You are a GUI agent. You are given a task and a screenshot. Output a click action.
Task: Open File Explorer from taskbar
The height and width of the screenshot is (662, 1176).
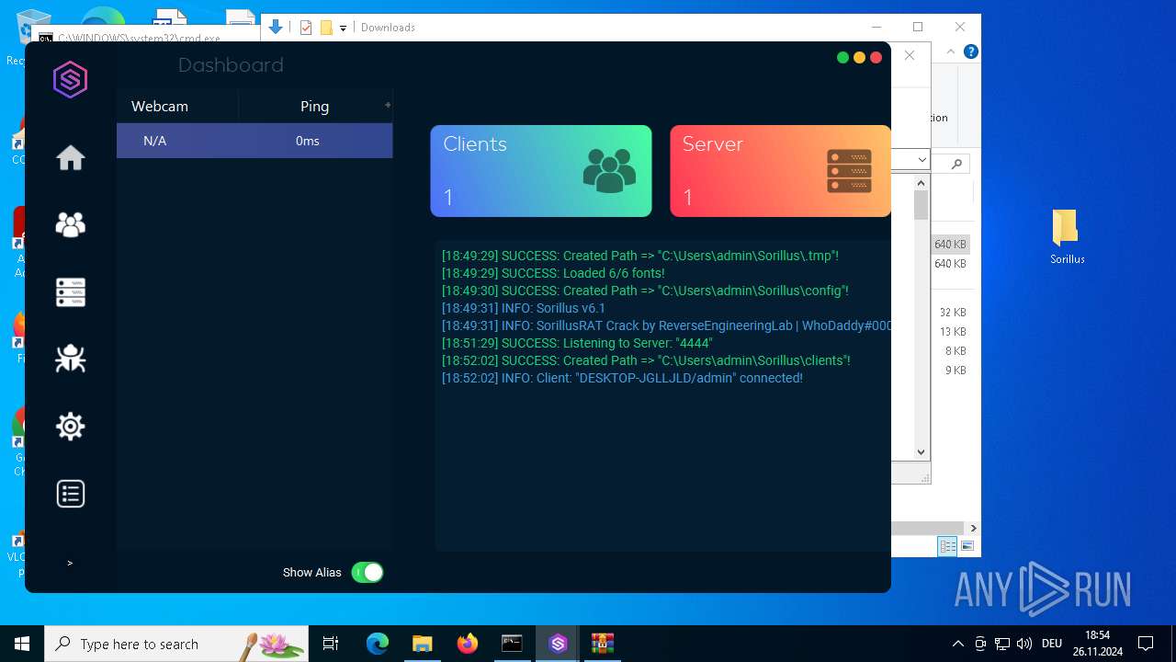[422, 644]
